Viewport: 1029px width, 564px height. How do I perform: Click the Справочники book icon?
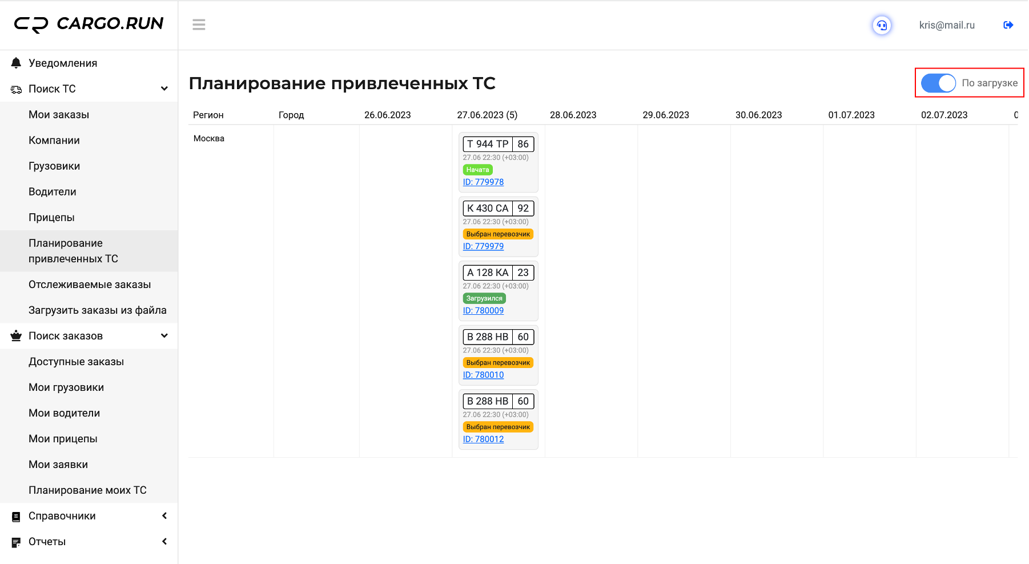[16, 517]
